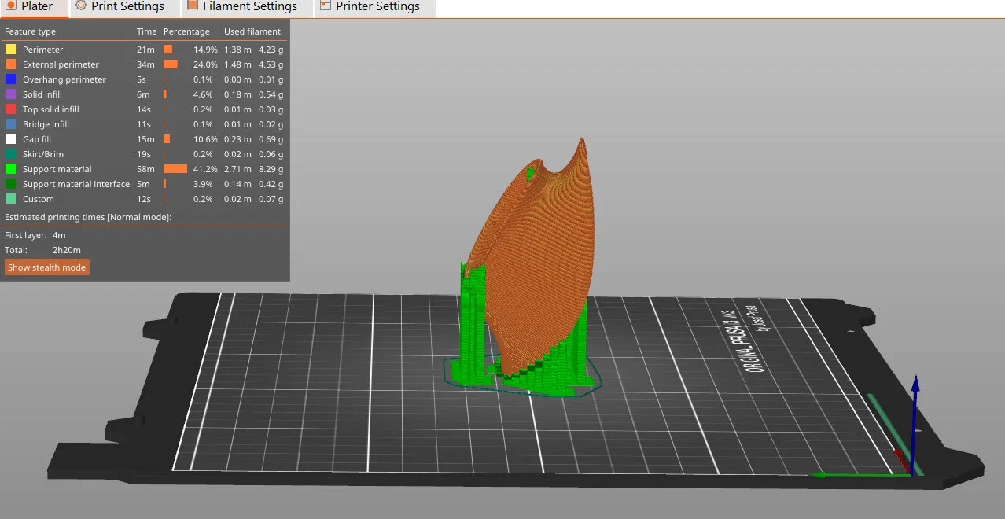The width and height of the screenshot is (1005, 519).
Task: Select the Support material legend label
Action: click(57, 169)
